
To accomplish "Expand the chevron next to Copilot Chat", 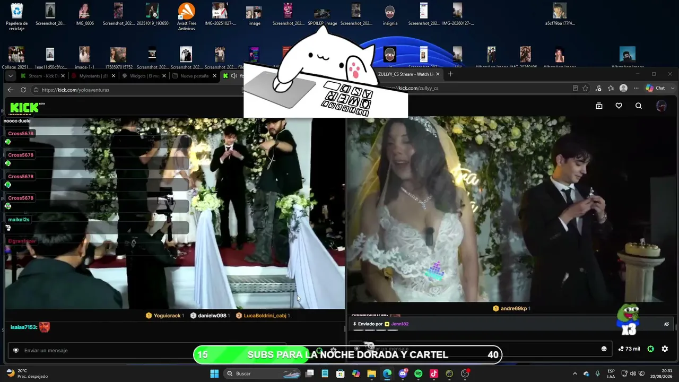I will tap(673, 88).
